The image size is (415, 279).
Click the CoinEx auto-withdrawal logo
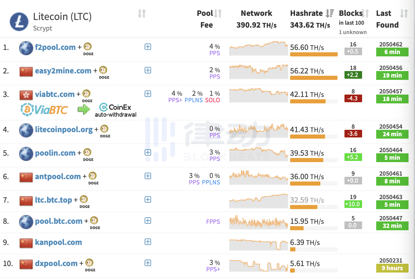click(x=116, y=110)
